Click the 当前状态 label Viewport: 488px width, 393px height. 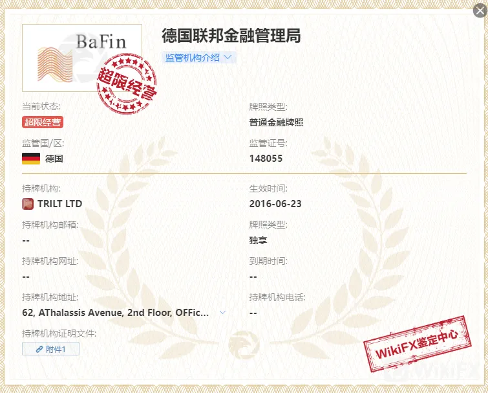coord(41,107)
